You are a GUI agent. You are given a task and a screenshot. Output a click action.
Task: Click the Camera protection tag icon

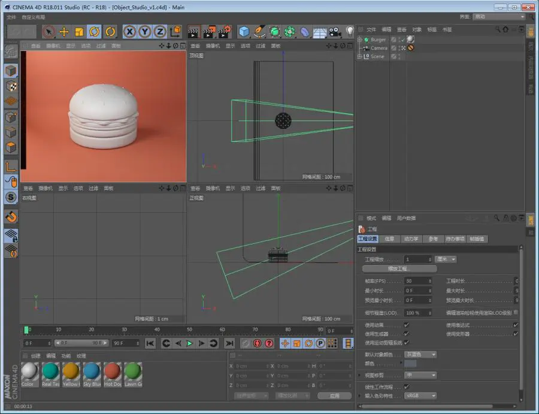(x=410, y=48)
